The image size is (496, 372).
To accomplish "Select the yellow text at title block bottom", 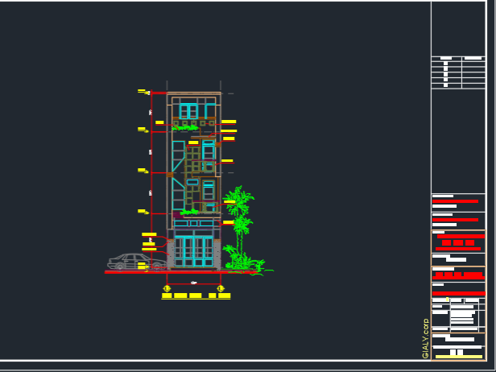I will [x=458, y=357].
